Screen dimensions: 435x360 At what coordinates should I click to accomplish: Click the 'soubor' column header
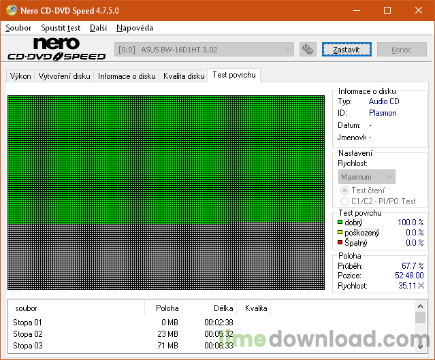(x=76, y=308)
